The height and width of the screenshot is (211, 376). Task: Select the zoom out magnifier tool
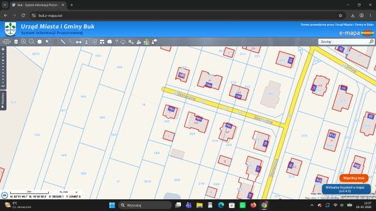click(x=31, y=42)
